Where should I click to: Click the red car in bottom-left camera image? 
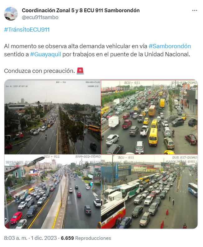[x=16, y=218]
